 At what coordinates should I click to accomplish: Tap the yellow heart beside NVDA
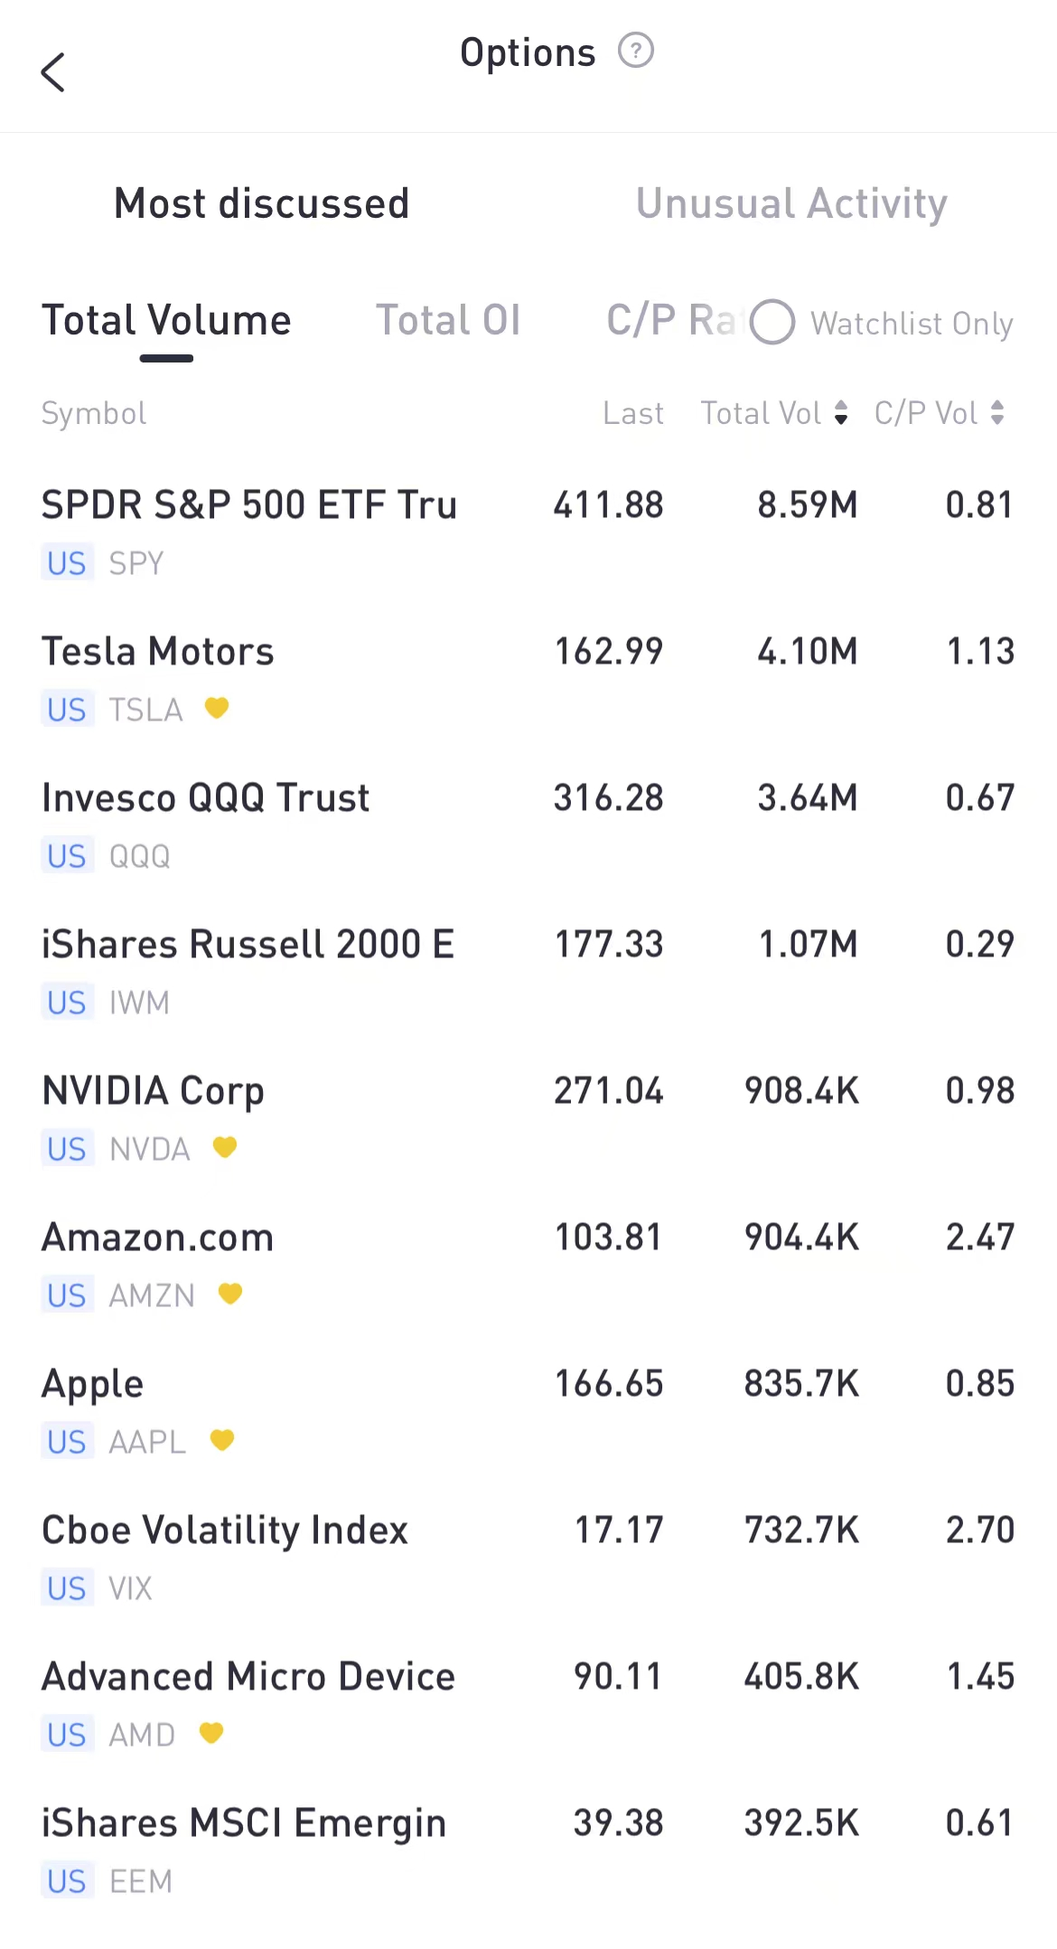click(224, 1147)
